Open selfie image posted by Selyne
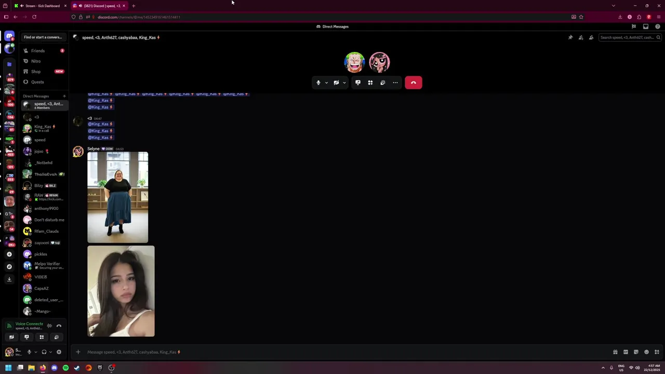Image resolution: width=665 pixels, height=374 pixels. coord(121,291)
